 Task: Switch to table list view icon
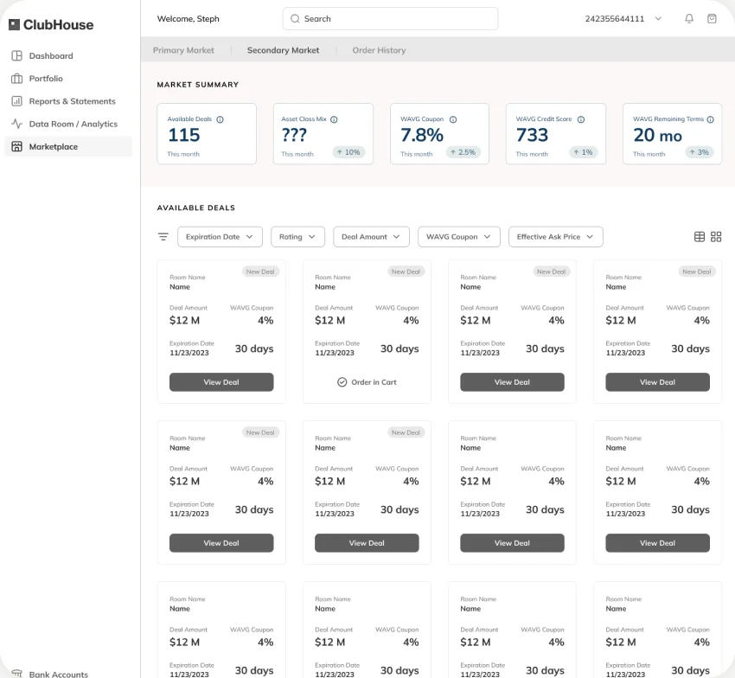[699, 237]
